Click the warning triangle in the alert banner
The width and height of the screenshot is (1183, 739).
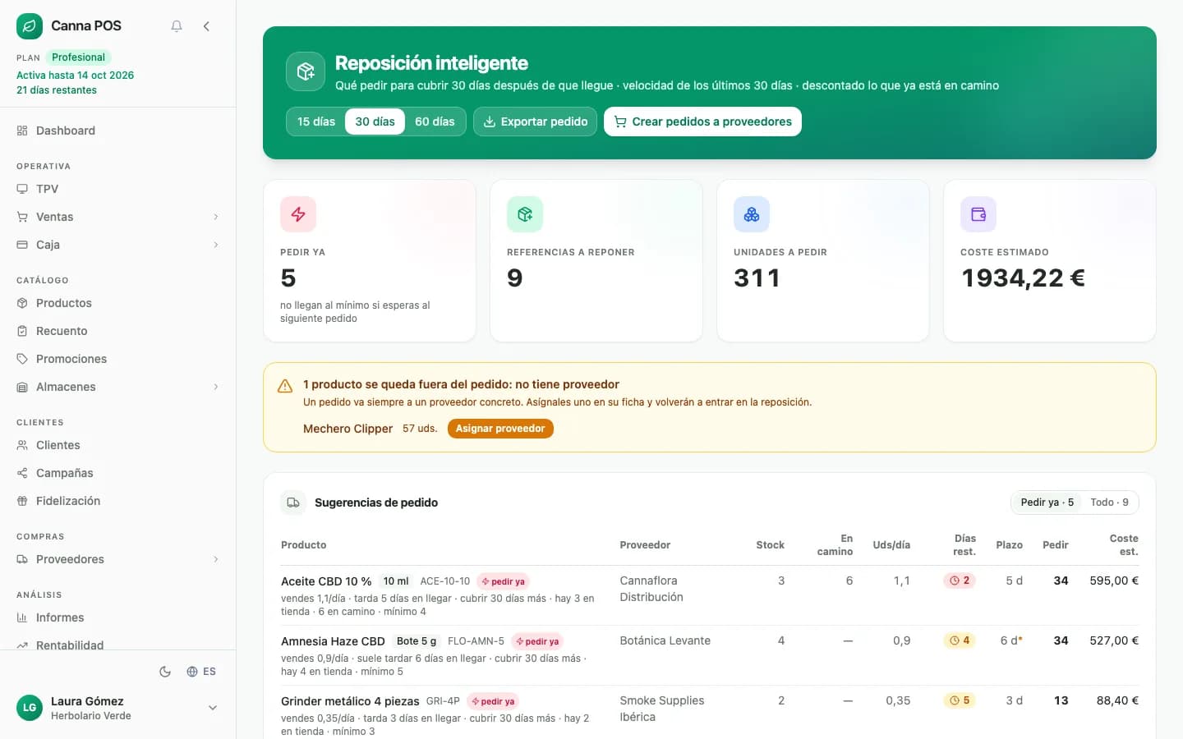[285, 386]
